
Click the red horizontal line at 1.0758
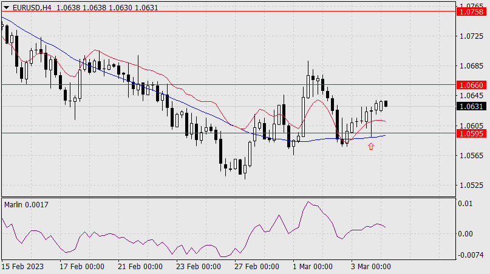[x=229, y=12]
